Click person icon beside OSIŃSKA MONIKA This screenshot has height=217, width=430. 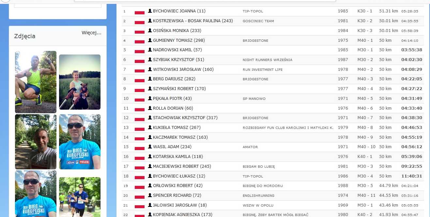[150, 30]
